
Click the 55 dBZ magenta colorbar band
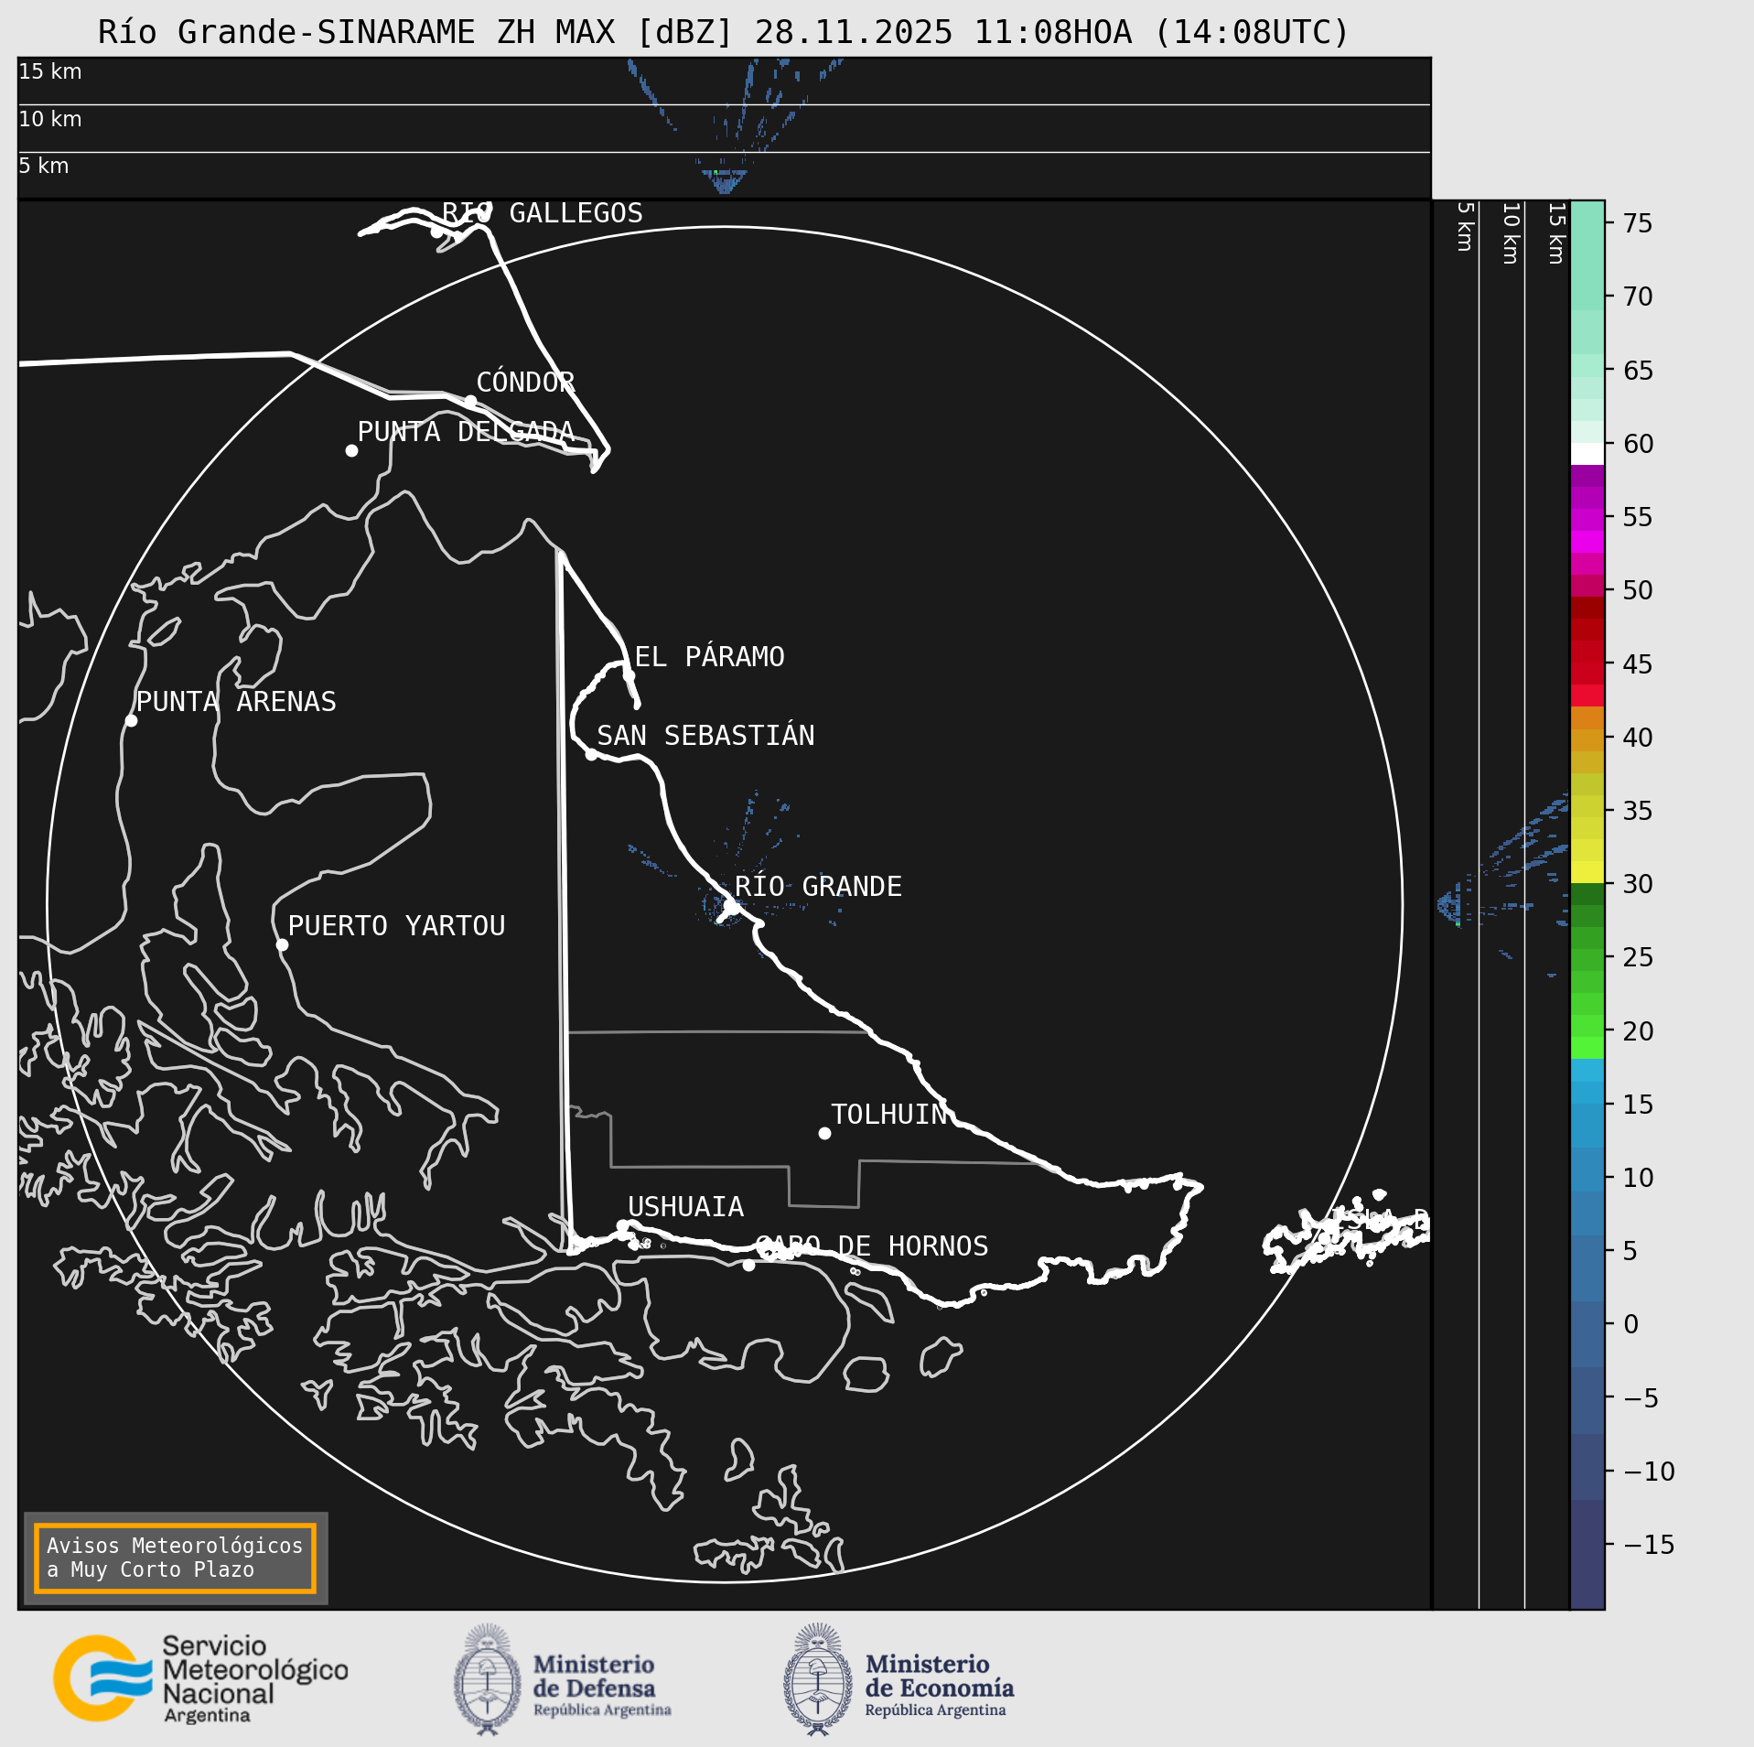pyautogui.click(x=1587, y=520)
